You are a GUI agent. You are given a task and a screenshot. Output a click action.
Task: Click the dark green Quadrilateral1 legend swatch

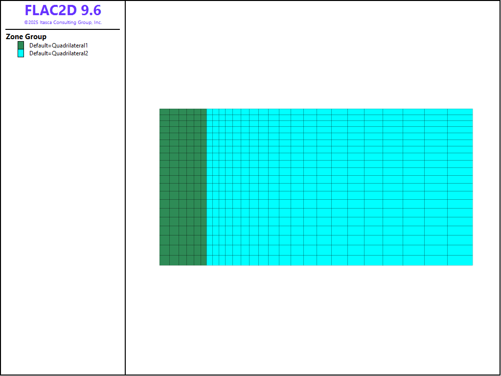click(21, 46)
